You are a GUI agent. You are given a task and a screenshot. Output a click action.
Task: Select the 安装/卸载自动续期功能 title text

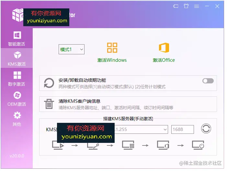(x=82, y=80)
